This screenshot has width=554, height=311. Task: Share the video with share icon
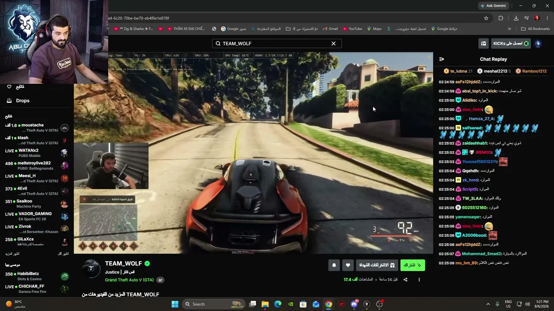406,280
